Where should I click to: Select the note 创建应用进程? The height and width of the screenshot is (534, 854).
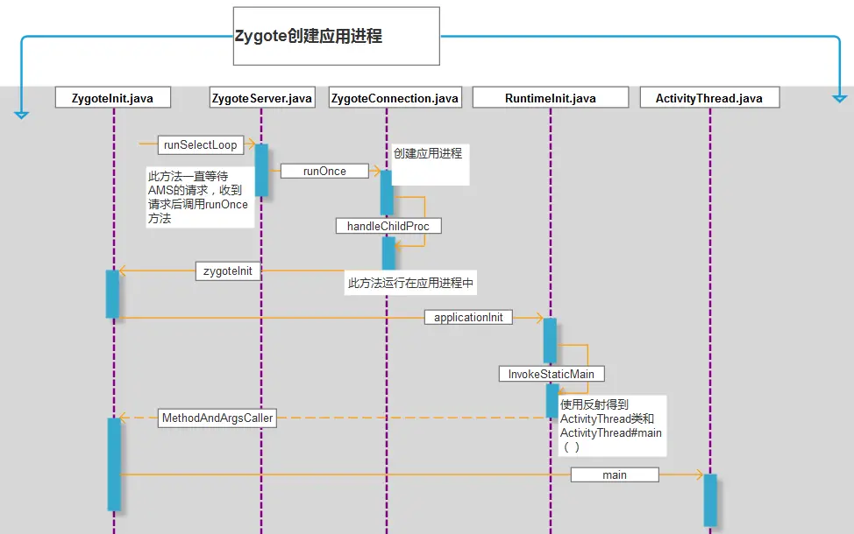(x=430, y=165)
